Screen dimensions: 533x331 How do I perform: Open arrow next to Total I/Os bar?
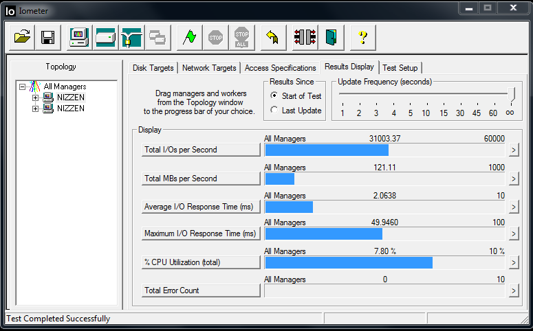pyautogui.click(x=514, y=150)
